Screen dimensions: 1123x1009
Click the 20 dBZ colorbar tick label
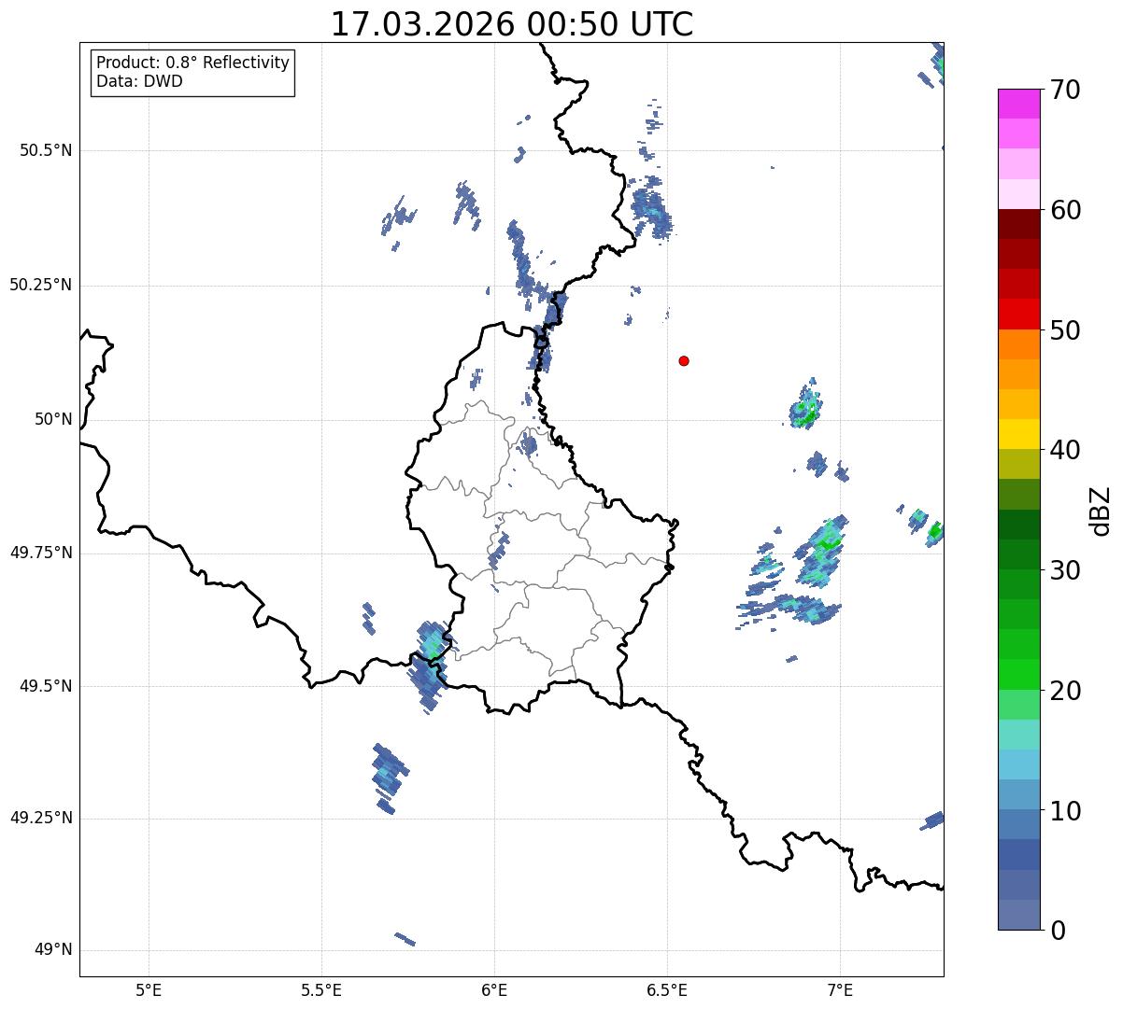1066,692
